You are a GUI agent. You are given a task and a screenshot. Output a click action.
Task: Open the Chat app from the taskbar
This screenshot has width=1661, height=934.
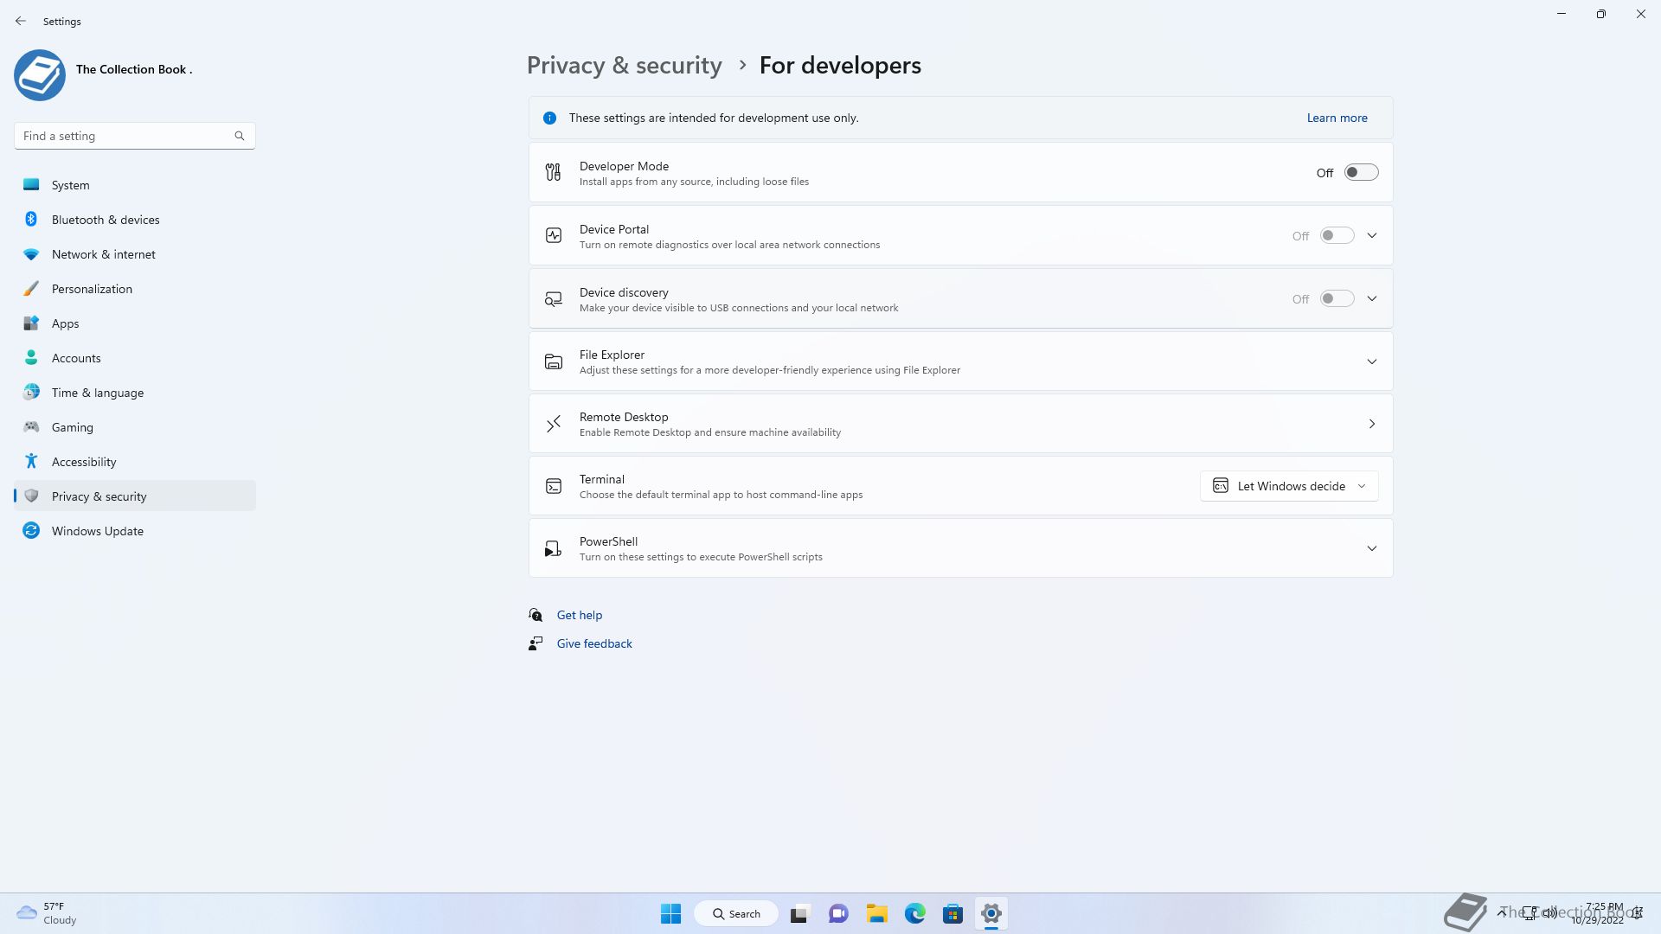click(x=837, y=913)
